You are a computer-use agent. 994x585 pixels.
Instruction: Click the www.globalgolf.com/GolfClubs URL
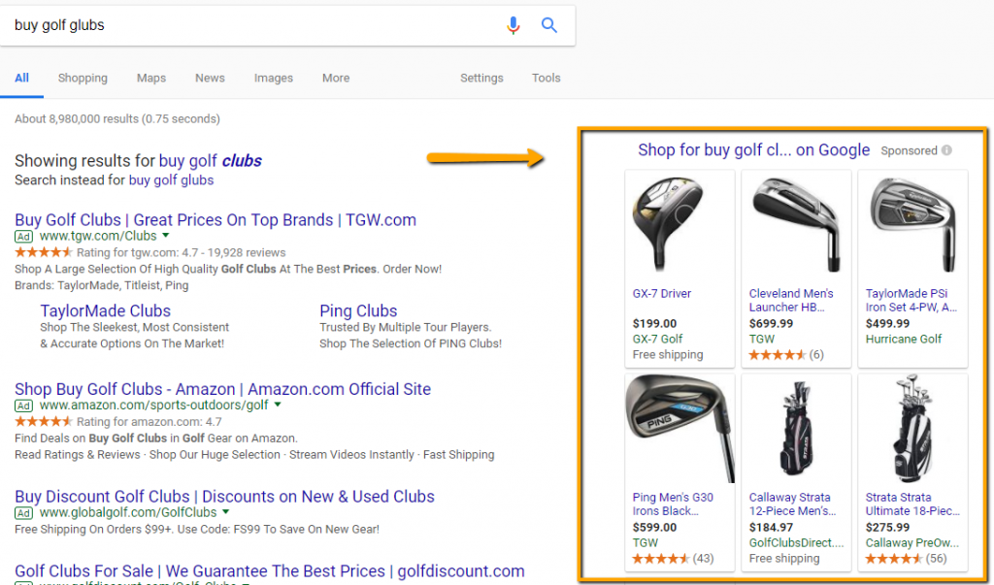(128, 512)
